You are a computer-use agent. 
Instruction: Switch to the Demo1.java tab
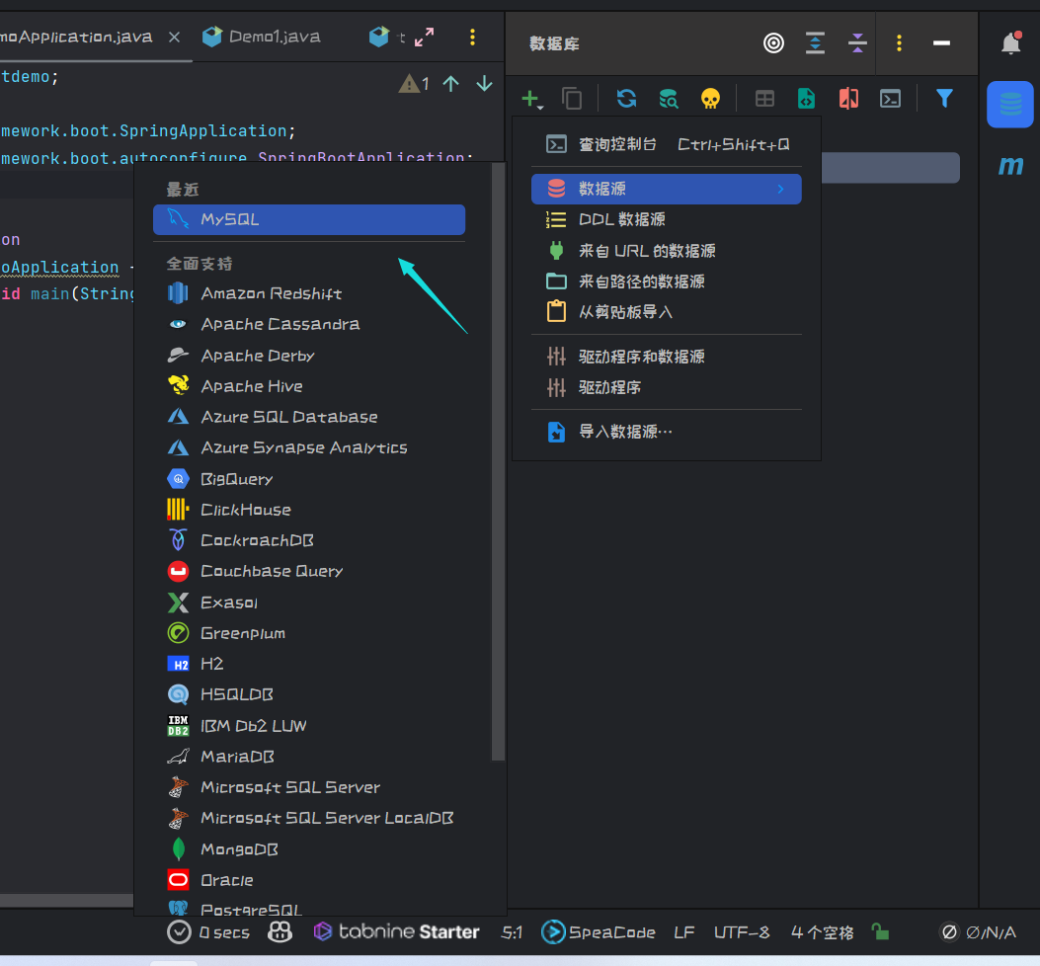(262, 37)
